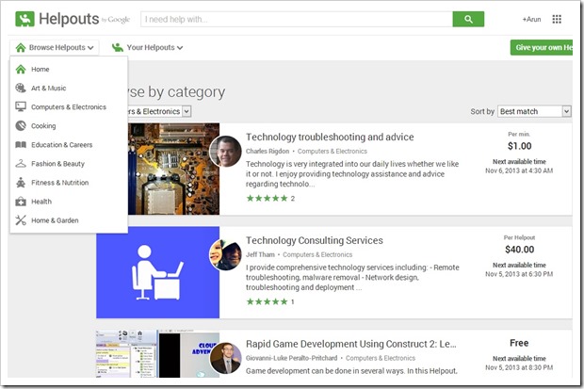Click the green search magnifier button
The height and width of the screenshot is (389, 584).
(467, 19)
